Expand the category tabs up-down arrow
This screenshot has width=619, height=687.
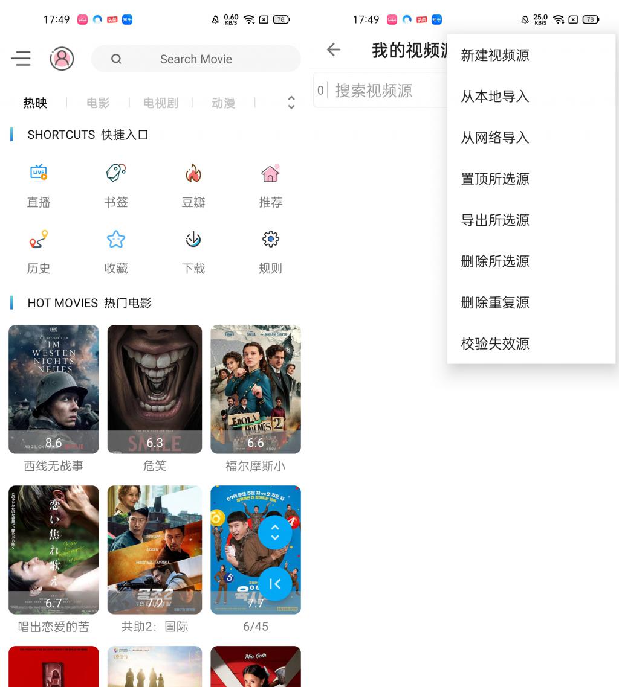pyautogui.click(x=291, y=103)
